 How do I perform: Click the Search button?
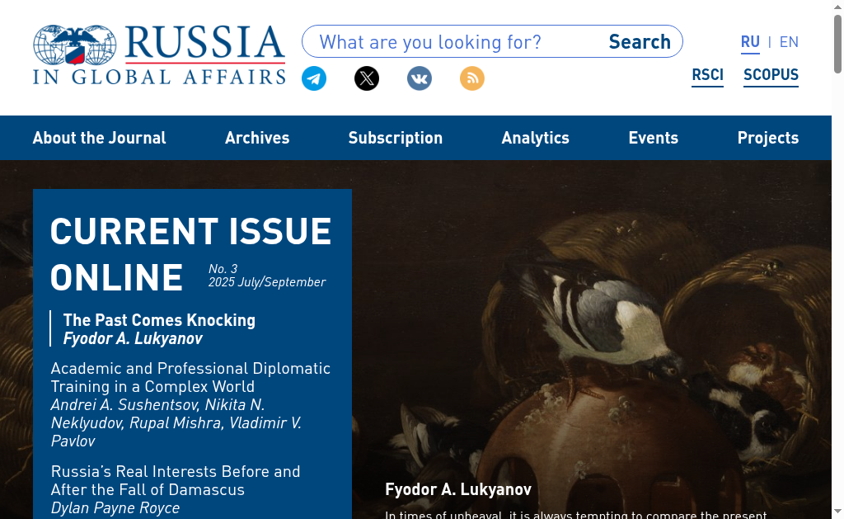click(640, 41)
